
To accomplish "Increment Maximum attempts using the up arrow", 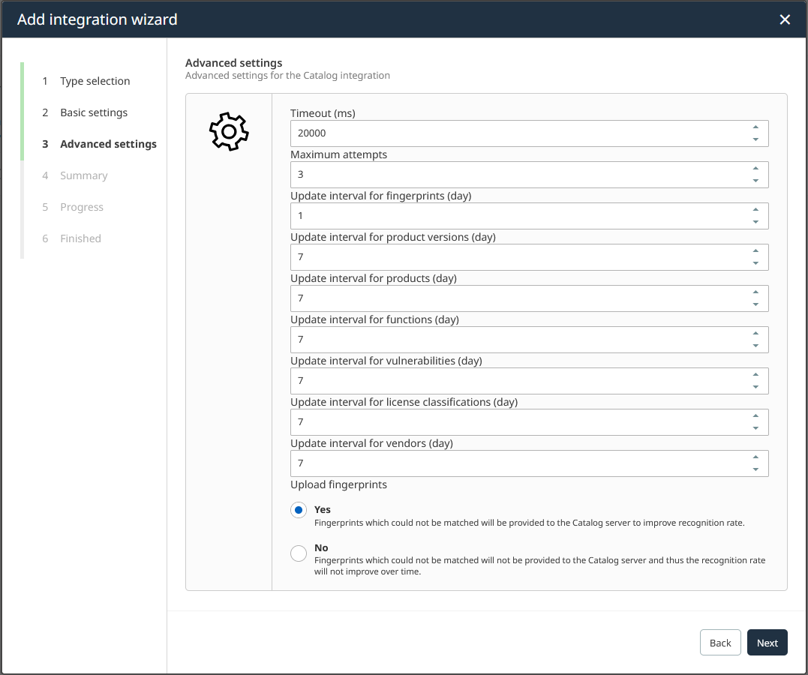I will point(755,169).
